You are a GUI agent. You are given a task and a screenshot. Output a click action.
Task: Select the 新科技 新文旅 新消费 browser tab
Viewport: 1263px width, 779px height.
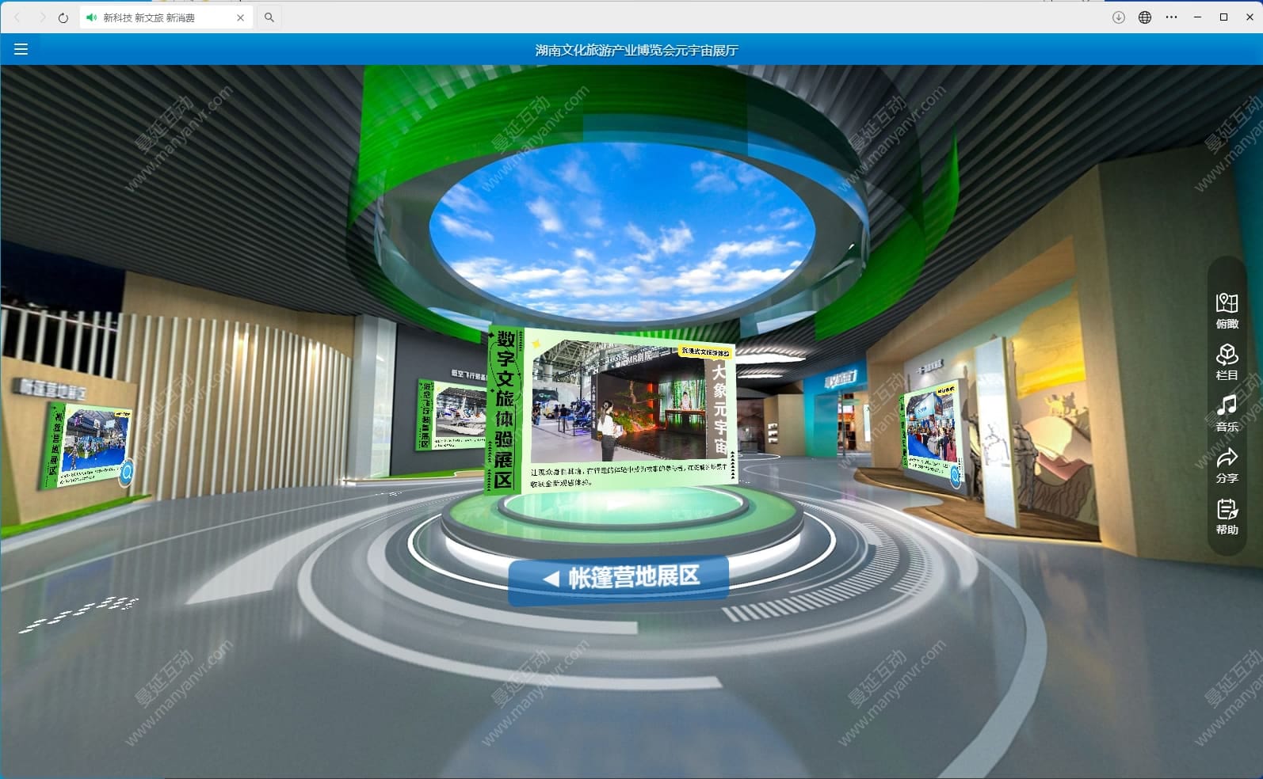166,17
